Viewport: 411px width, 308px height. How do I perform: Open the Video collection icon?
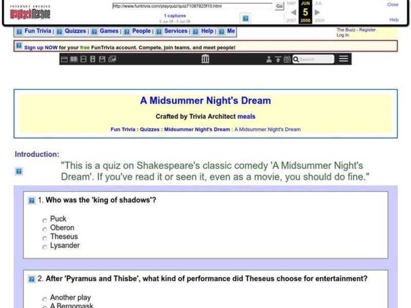pyautogui.click(x=83, y=59)
